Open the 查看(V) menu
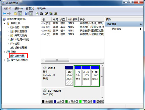This screenshot has width=145, height=110. tap(30, 8)
